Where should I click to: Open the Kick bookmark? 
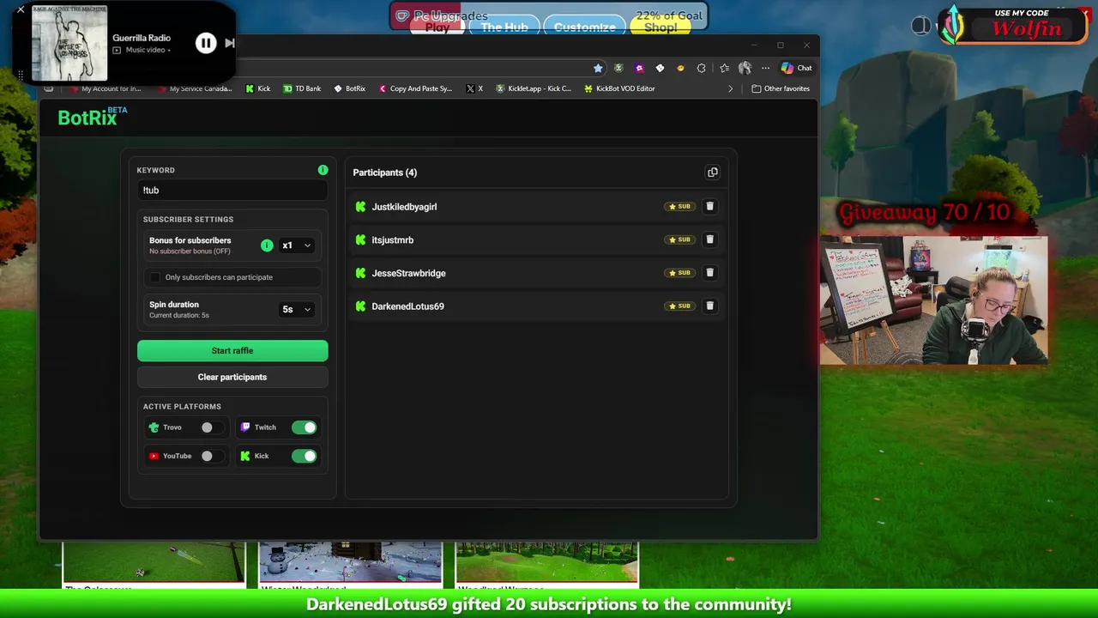(257, 88)
